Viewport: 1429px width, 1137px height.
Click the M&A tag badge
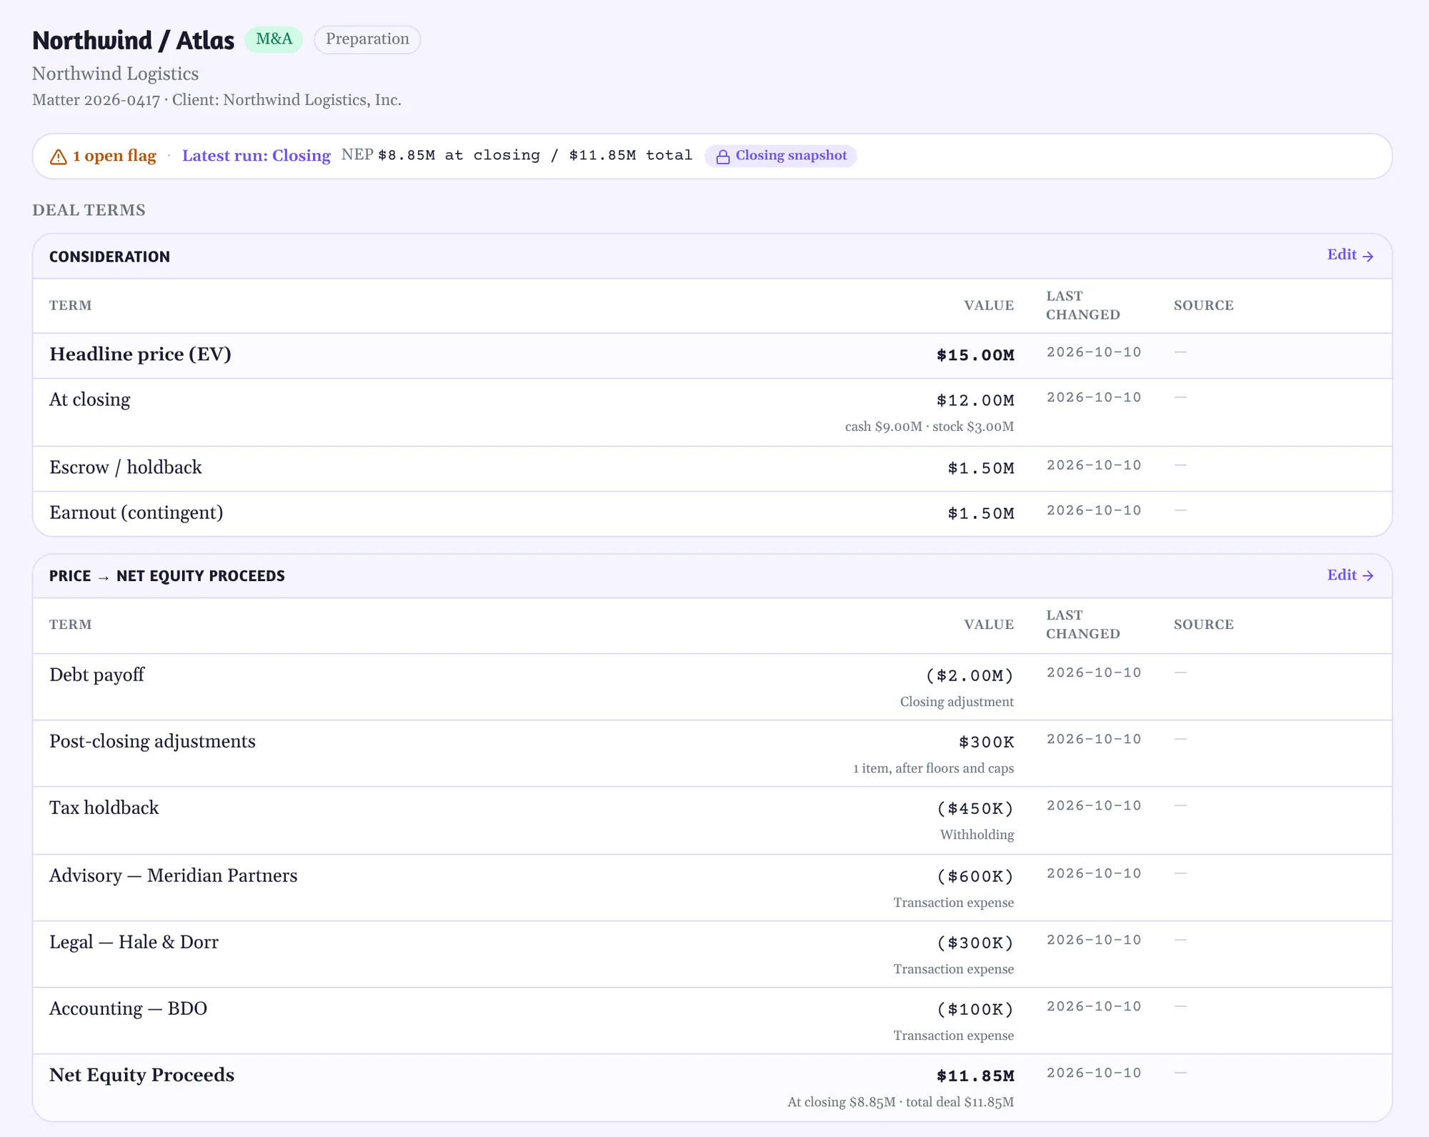274,39
